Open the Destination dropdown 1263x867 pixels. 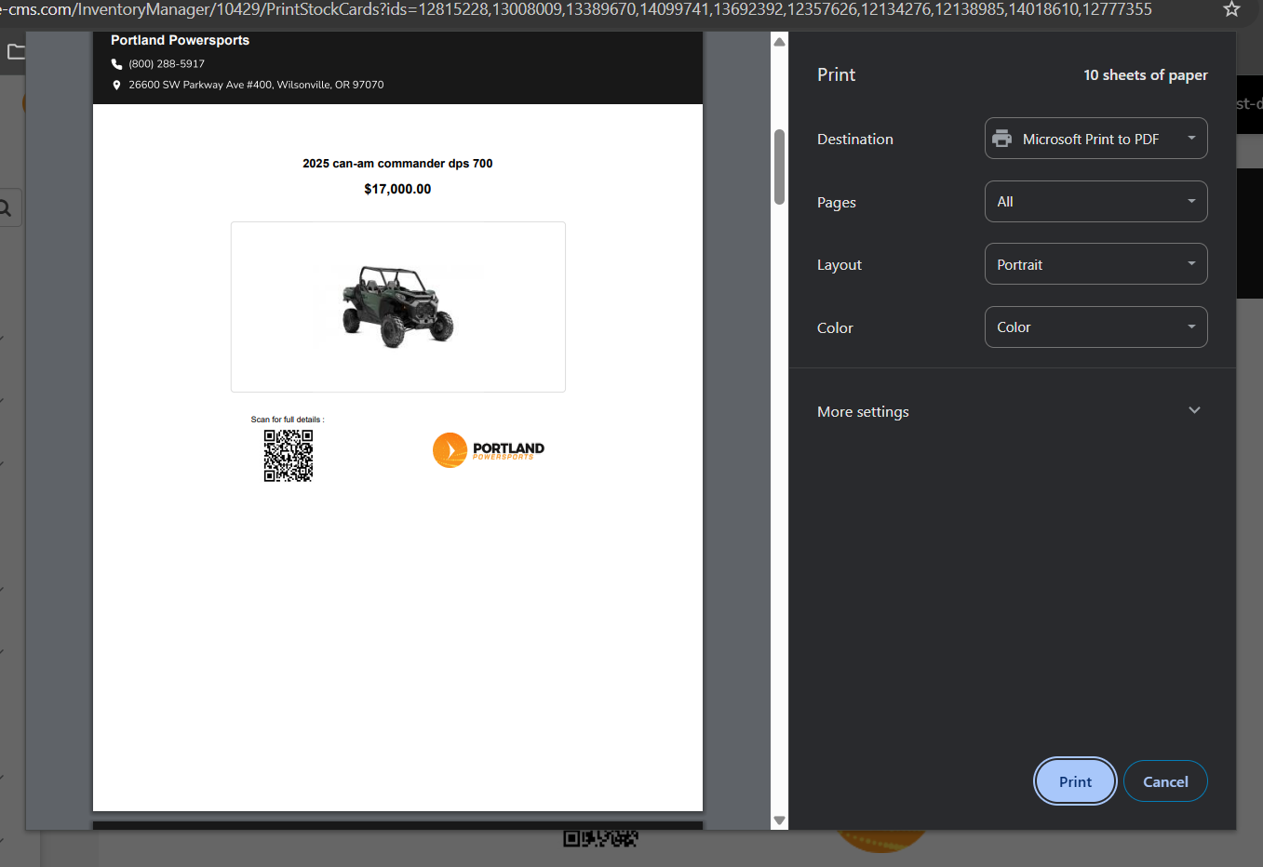click(1095, 139)
